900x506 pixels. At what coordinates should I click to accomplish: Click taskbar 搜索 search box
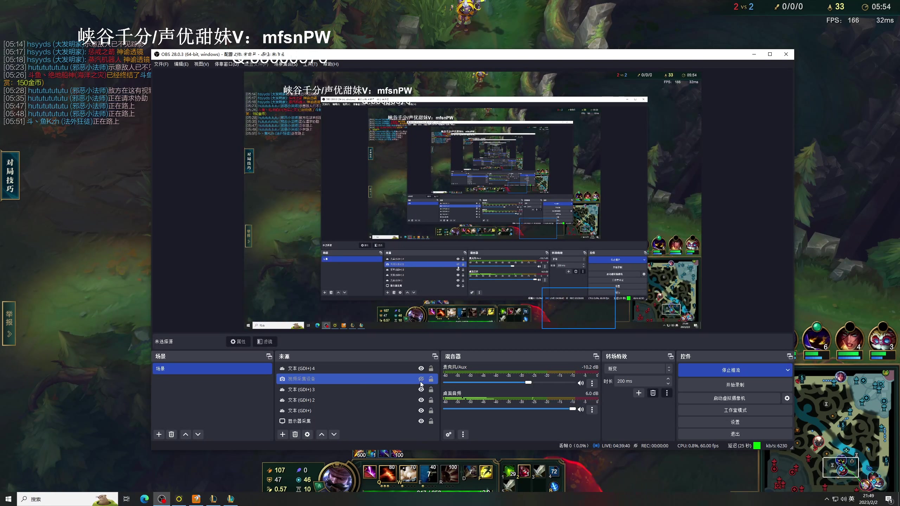click(x=67, y=499)
